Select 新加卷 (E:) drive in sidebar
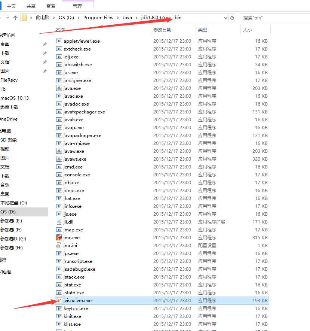This screenshot has width=310, height=331. pyautogui.click(x=11, y=221)
